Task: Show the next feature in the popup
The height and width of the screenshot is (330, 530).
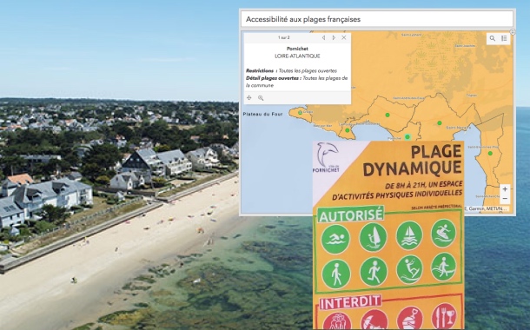Action: (x=334, y=38)
